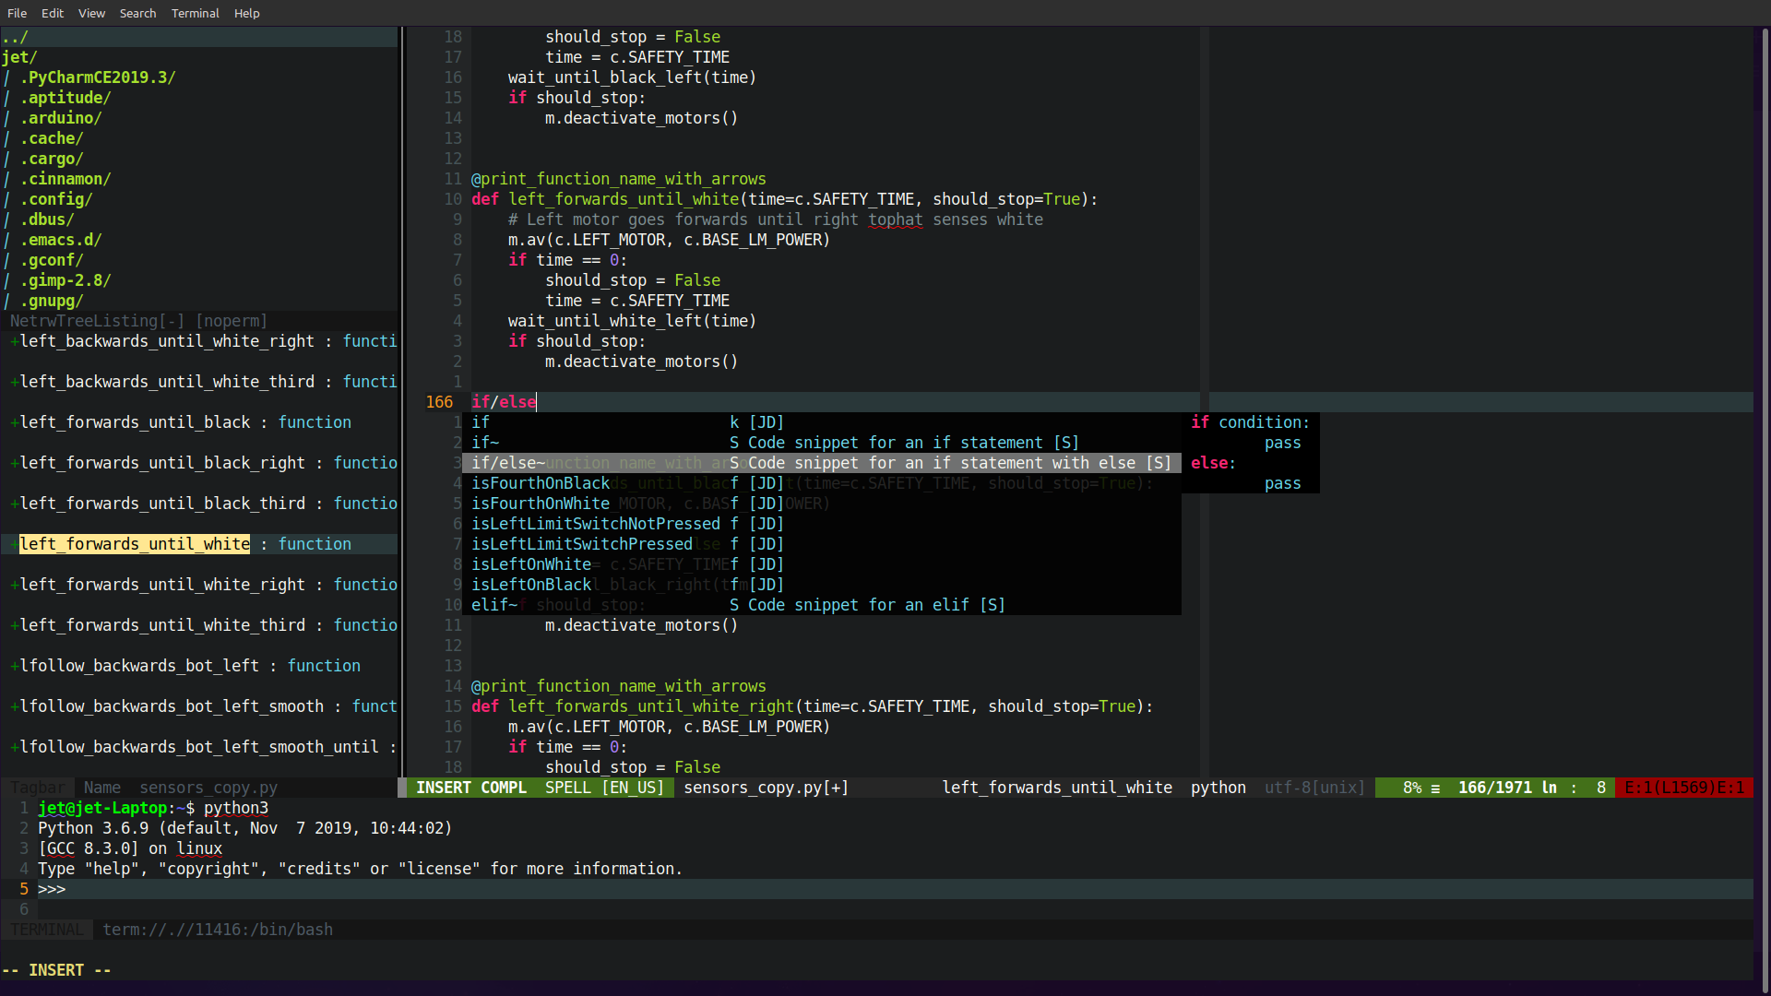This screenshot has height=996, width=1771.
Task: Choose 'if/else~' snippet completion entry
Action: [821, 463]
